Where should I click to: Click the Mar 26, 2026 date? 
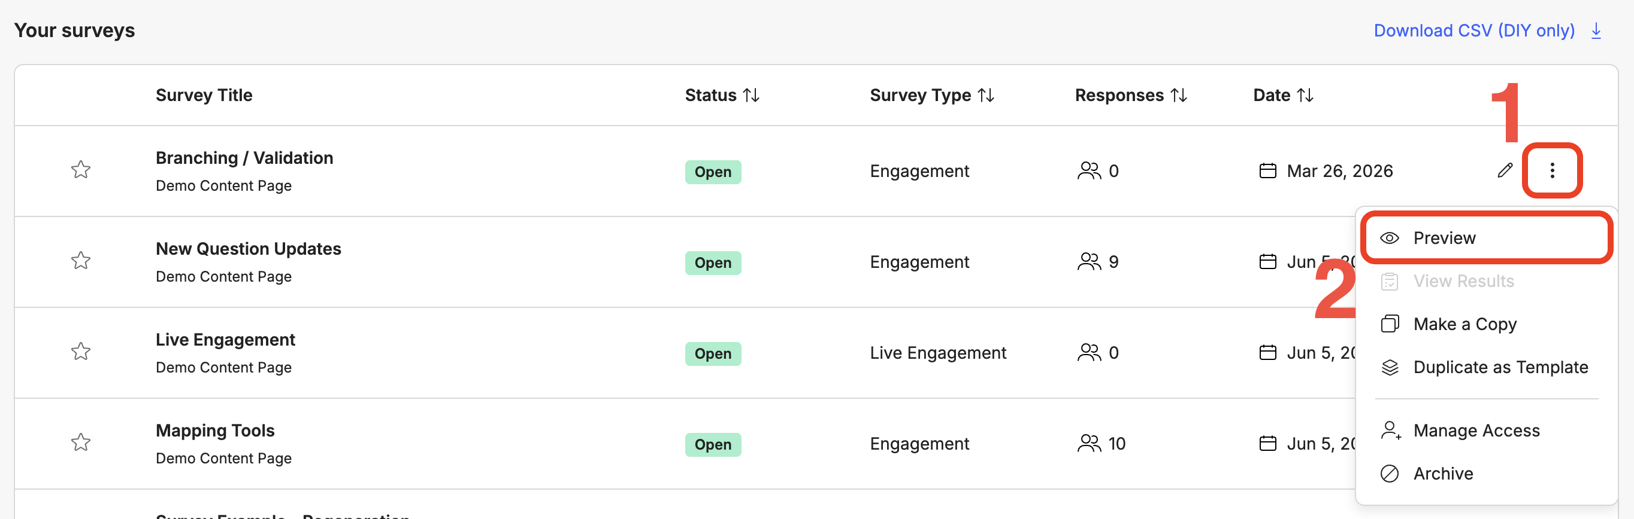tap(1340, 171)
